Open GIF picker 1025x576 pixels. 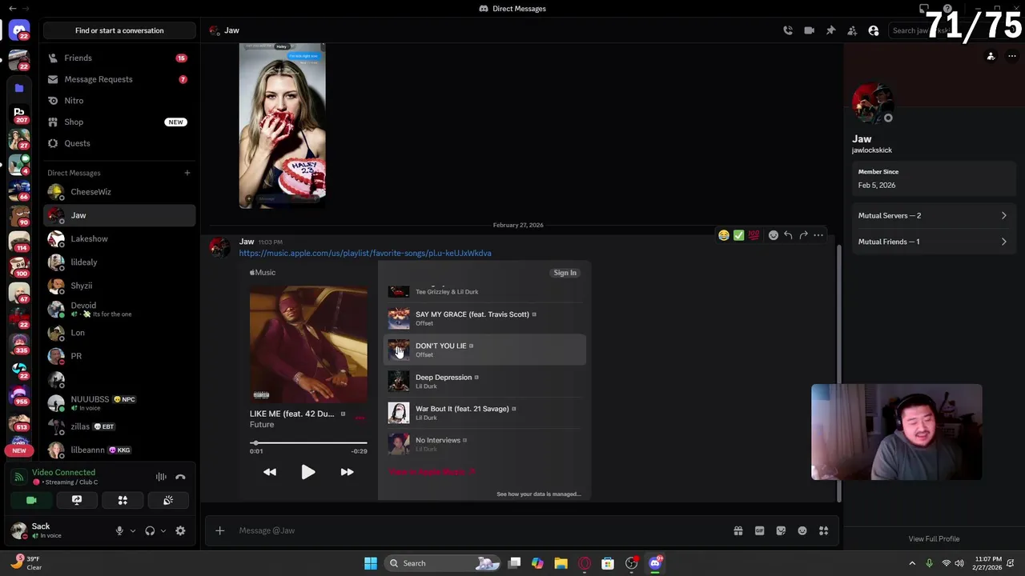point(759,530)
